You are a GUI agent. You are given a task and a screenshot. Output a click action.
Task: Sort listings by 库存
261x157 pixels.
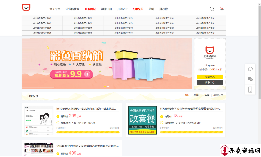coord(207,96)
